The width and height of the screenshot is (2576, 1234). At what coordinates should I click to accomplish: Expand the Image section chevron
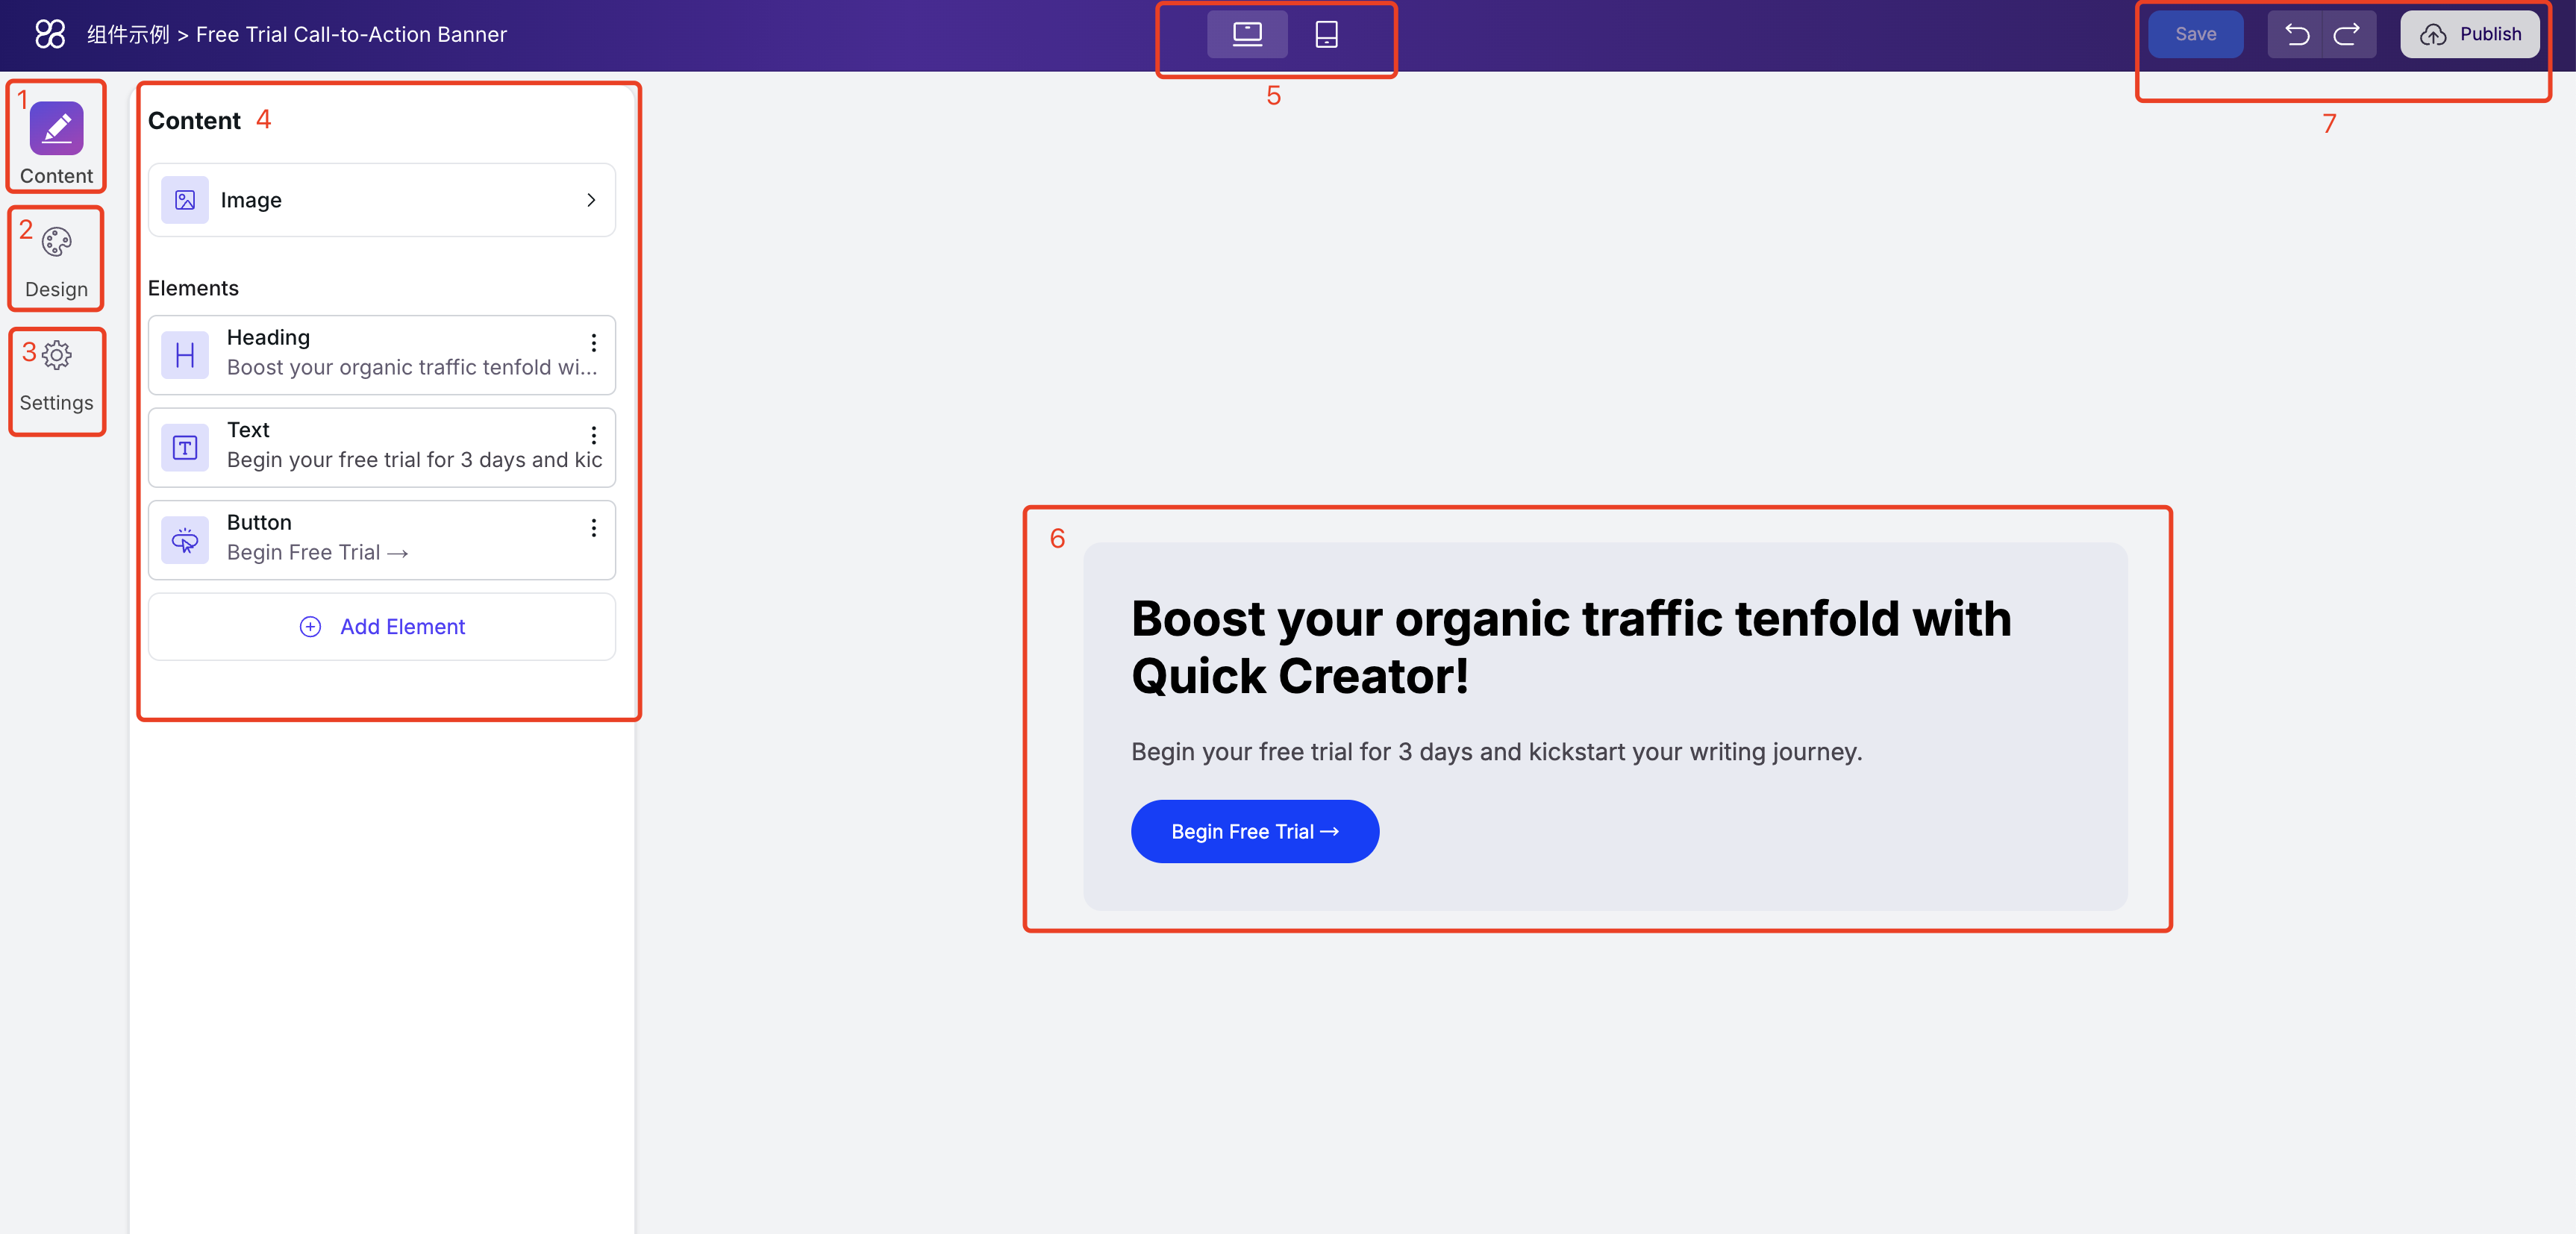(591, 200)
